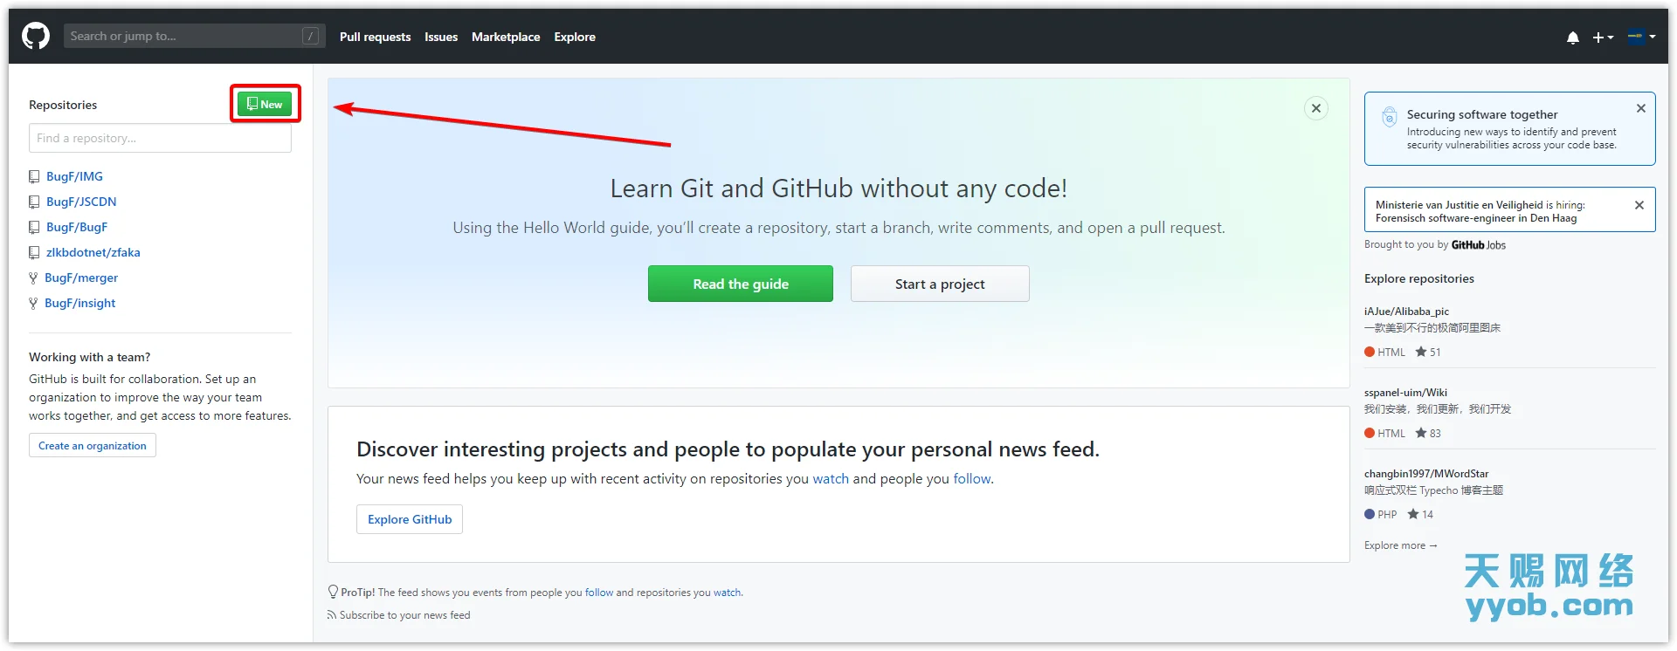Click the shield icon in security notice

(x=1389, y=116)
